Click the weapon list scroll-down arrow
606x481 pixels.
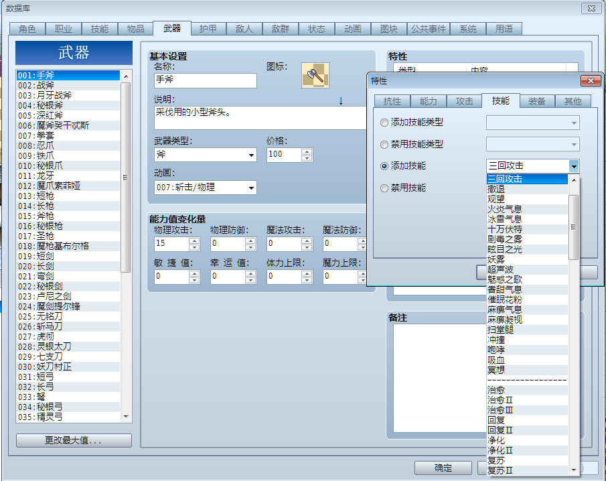tap(126, 417)
